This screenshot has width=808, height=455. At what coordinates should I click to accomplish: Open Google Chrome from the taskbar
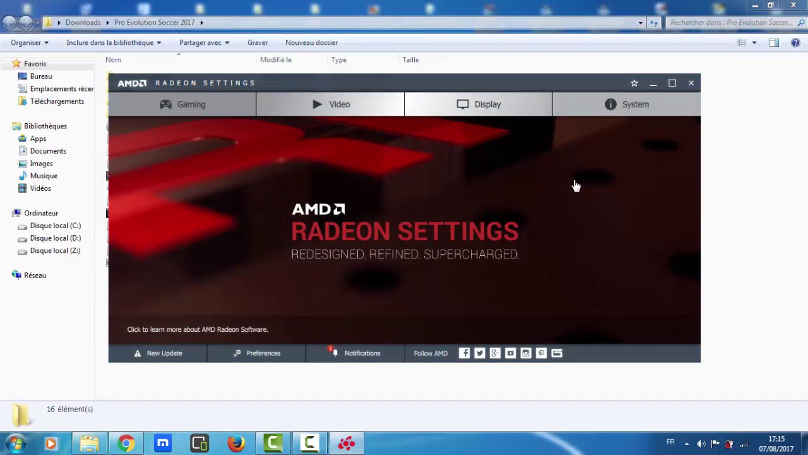pos(126,444)
